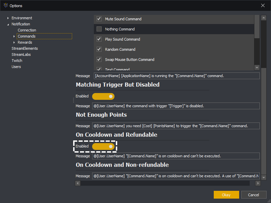
Task: Select the Play Sound Command row text
Action: pos(123,39)
